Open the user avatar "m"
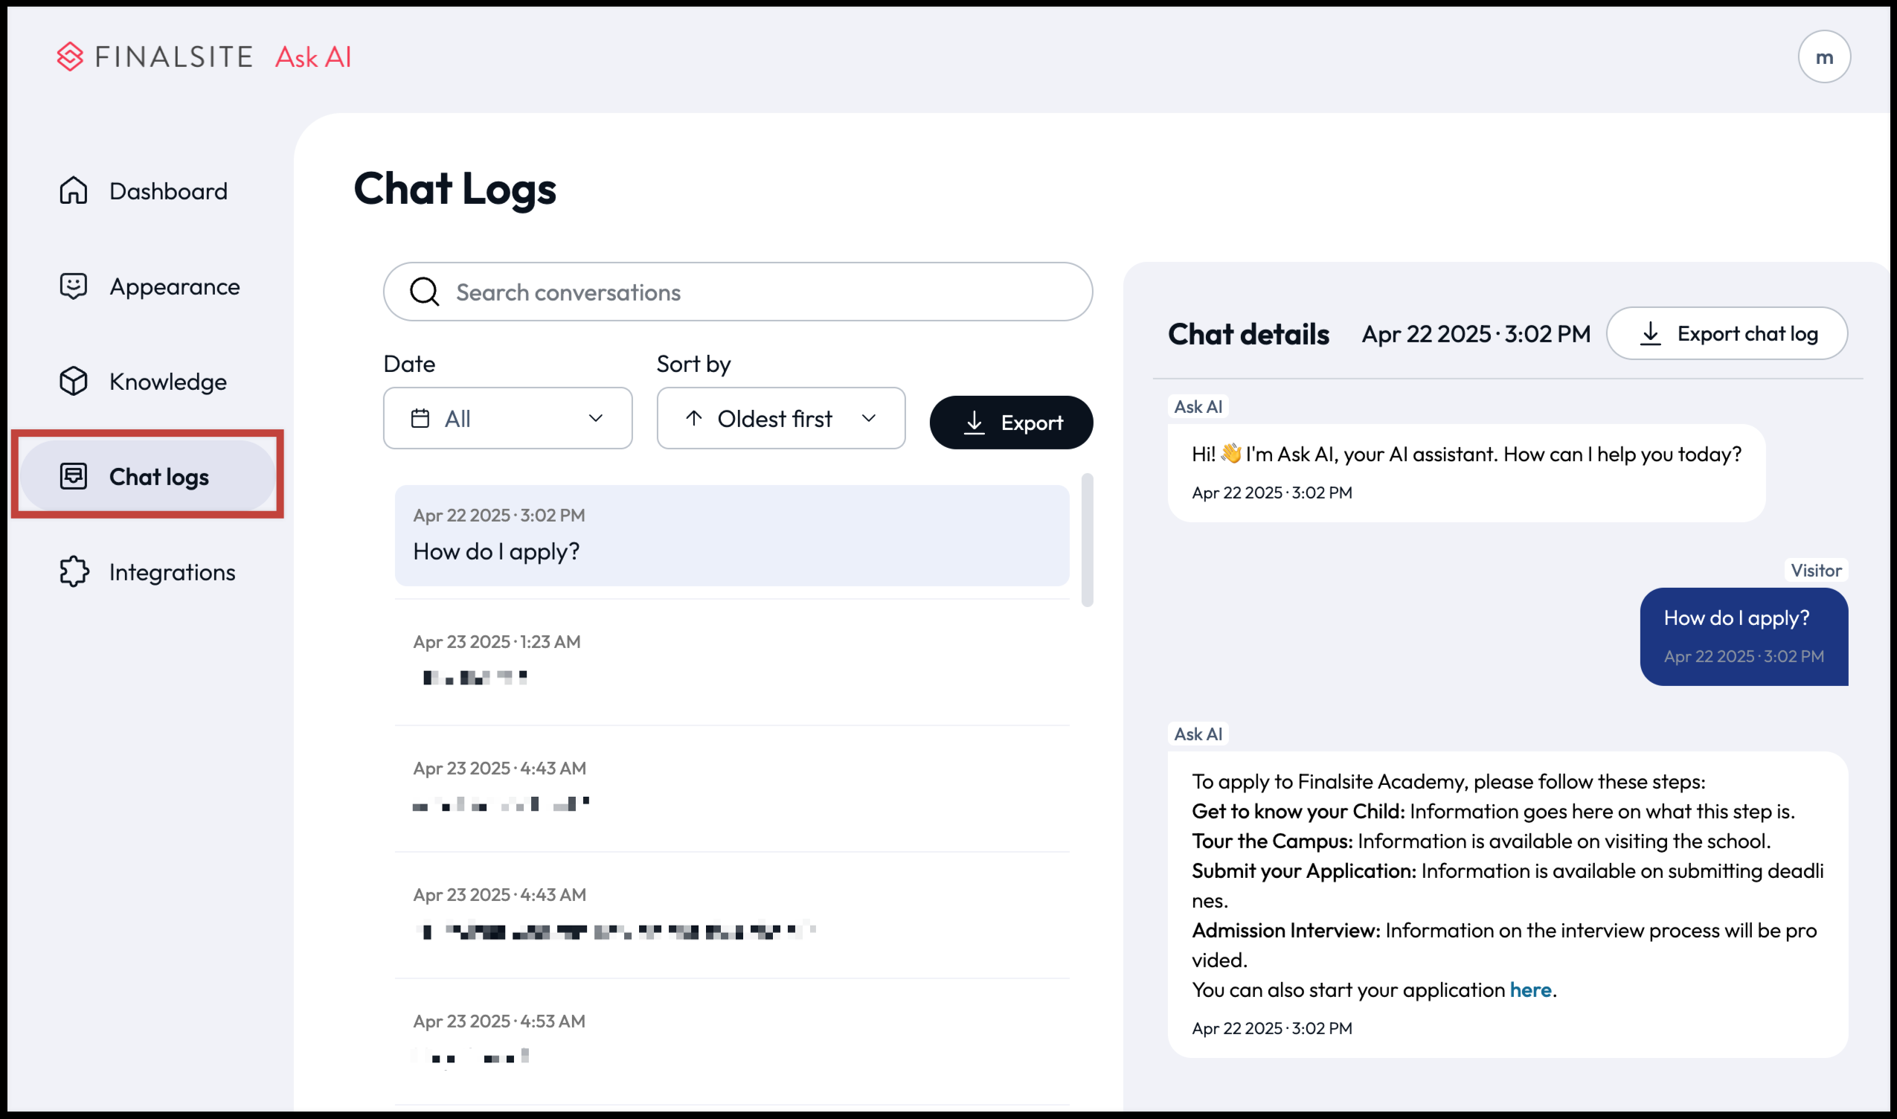This screenshot has height=1119, width=1897. click(x=1823, y=57)
